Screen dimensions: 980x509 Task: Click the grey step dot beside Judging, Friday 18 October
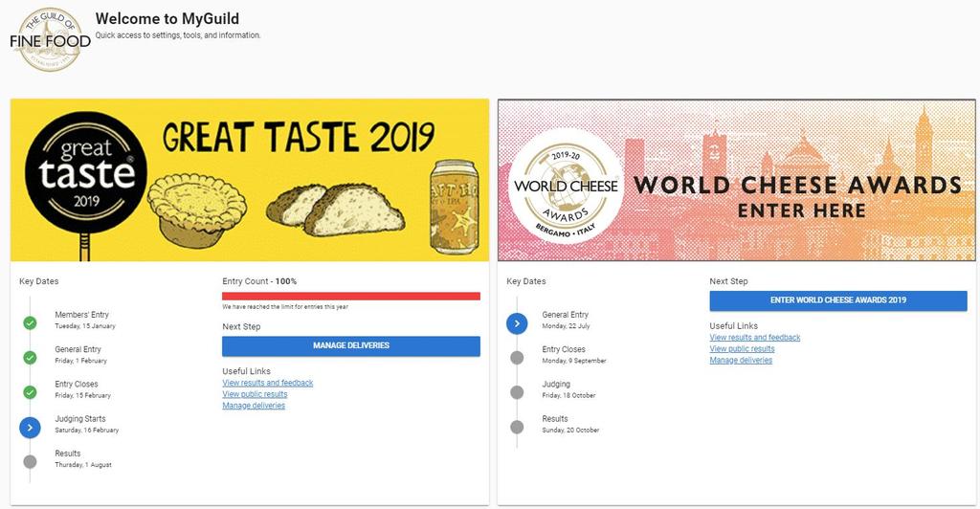[x=517, y=392]
